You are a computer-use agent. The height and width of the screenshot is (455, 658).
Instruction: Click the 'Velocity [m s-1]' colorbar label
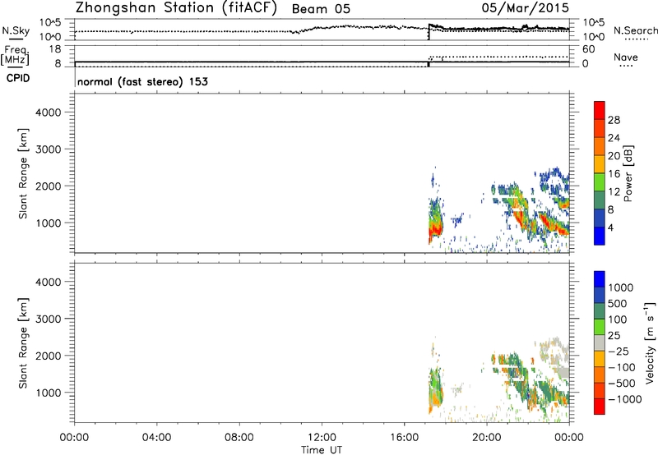pyautogui.click(x=650, y=342)
